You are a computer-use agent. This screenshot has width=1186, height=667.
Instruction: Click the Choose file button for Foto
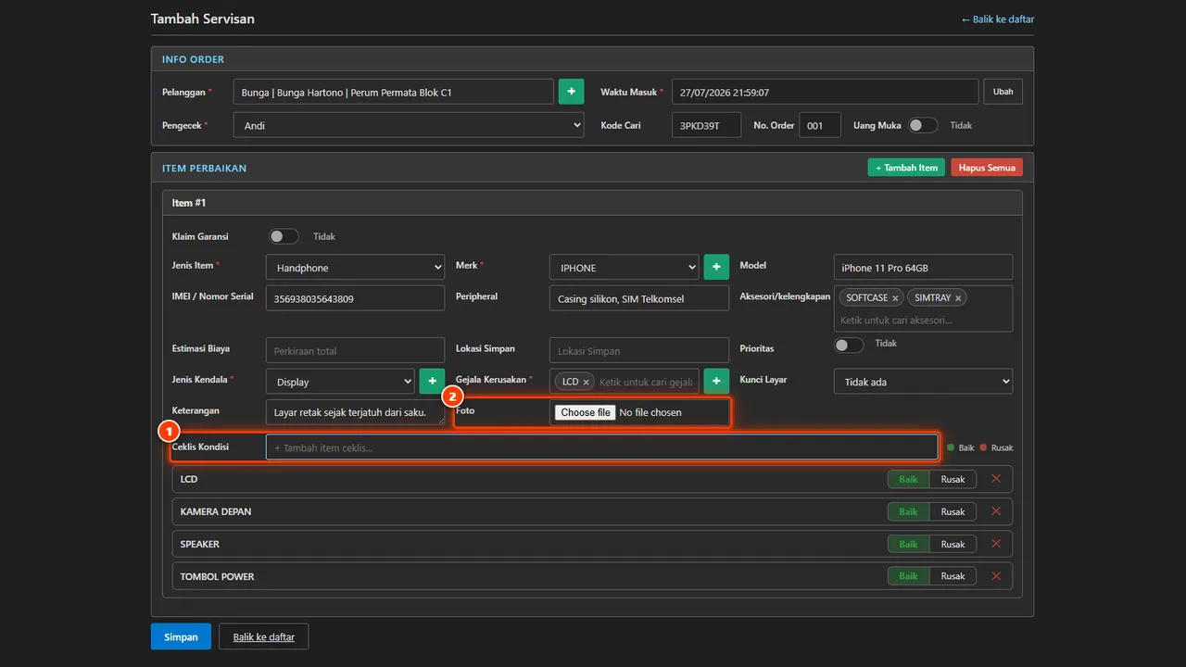[586, 412]
